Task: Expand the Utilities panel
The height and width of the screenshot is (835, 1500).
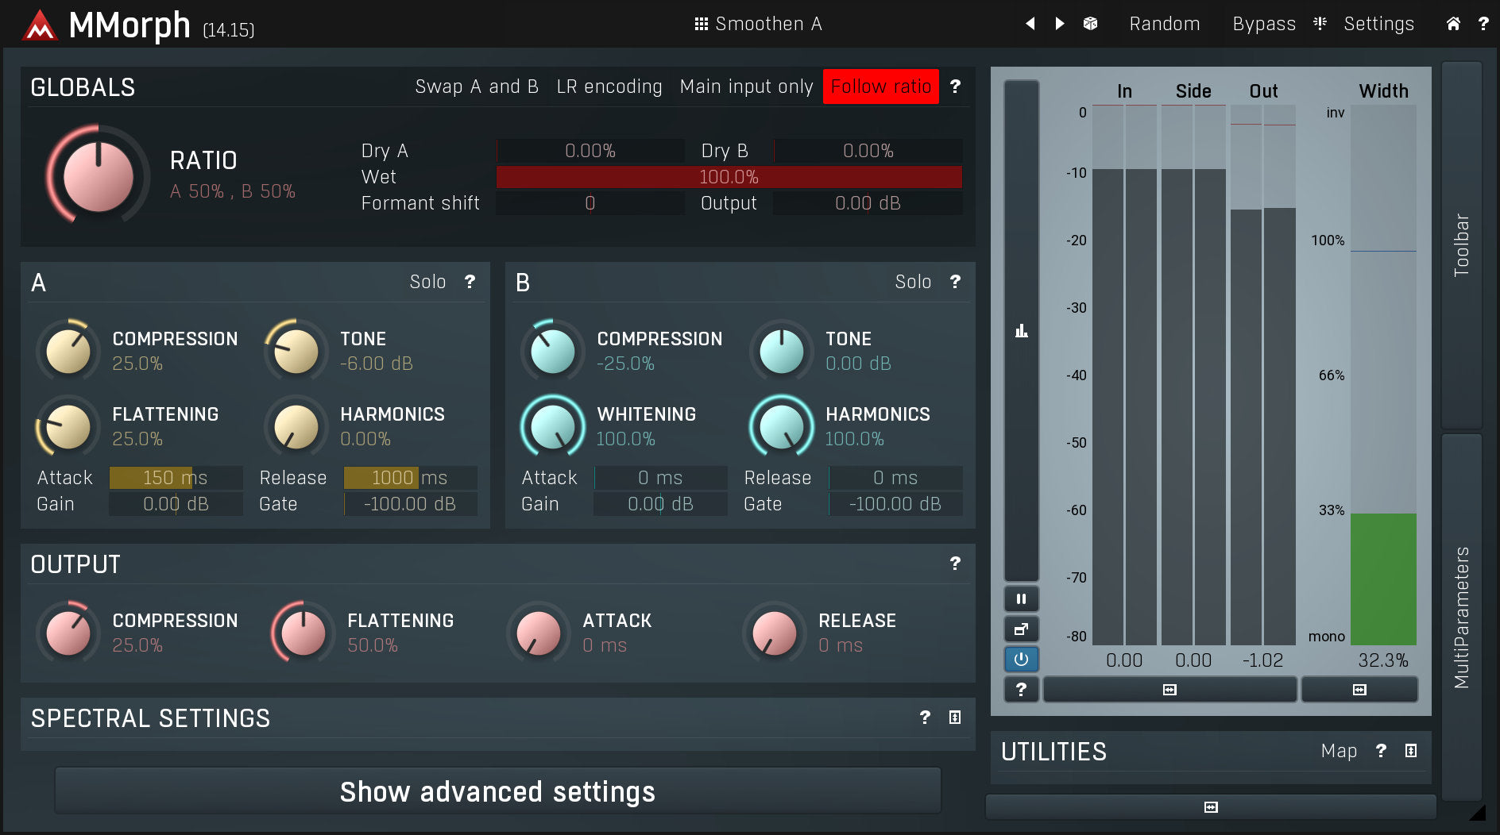Action: (1410, 751)
